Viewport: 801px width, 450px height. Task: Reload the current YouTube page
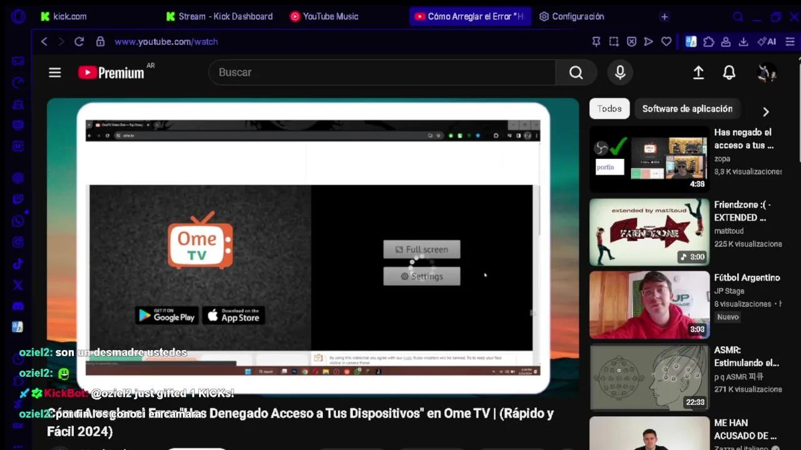tap(79, 41)
